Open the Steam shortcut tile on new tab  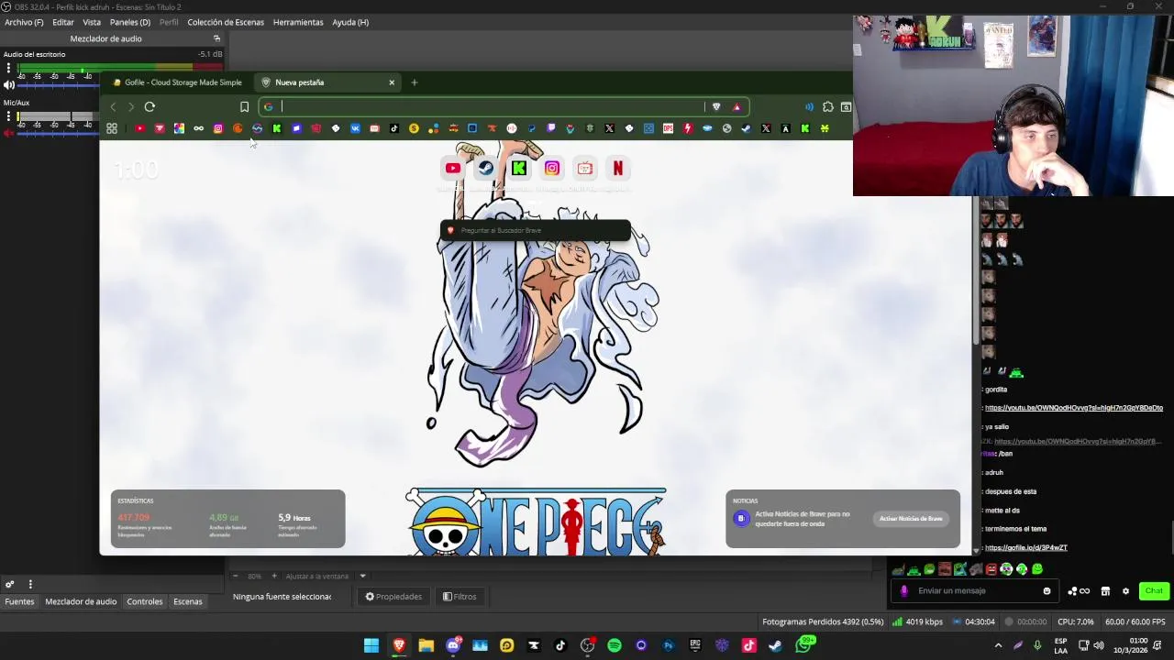pos(485,168)
